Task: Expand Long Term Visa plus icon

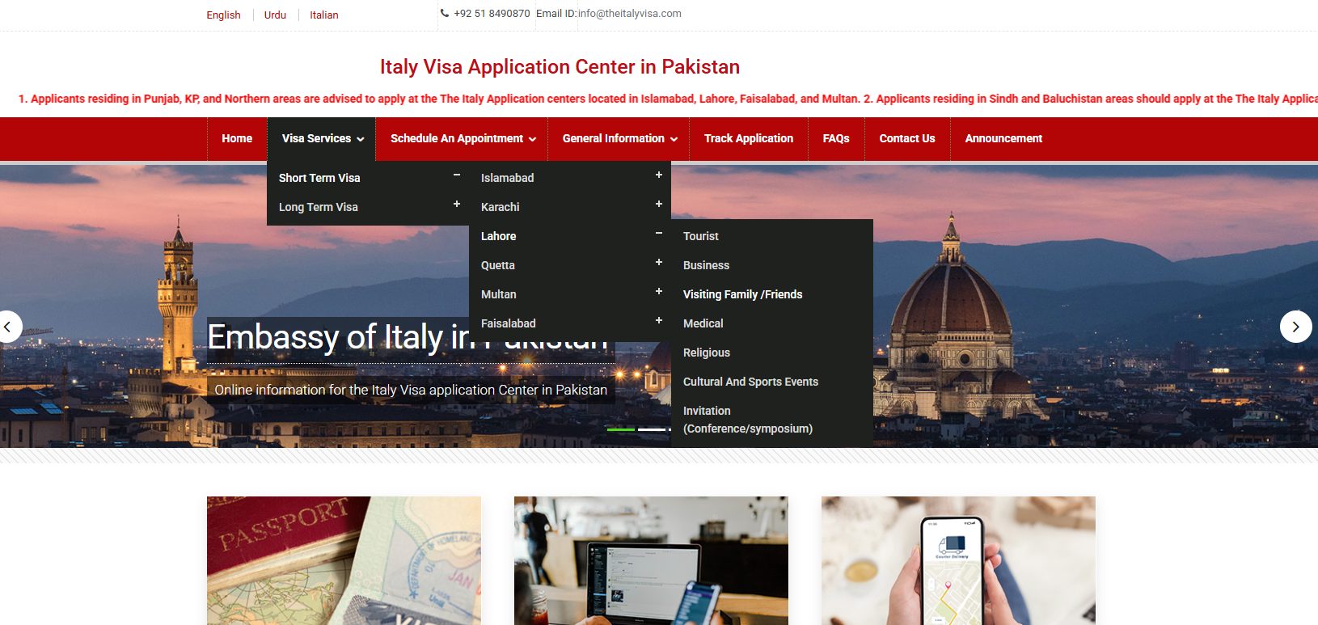Action: (457, 204)
